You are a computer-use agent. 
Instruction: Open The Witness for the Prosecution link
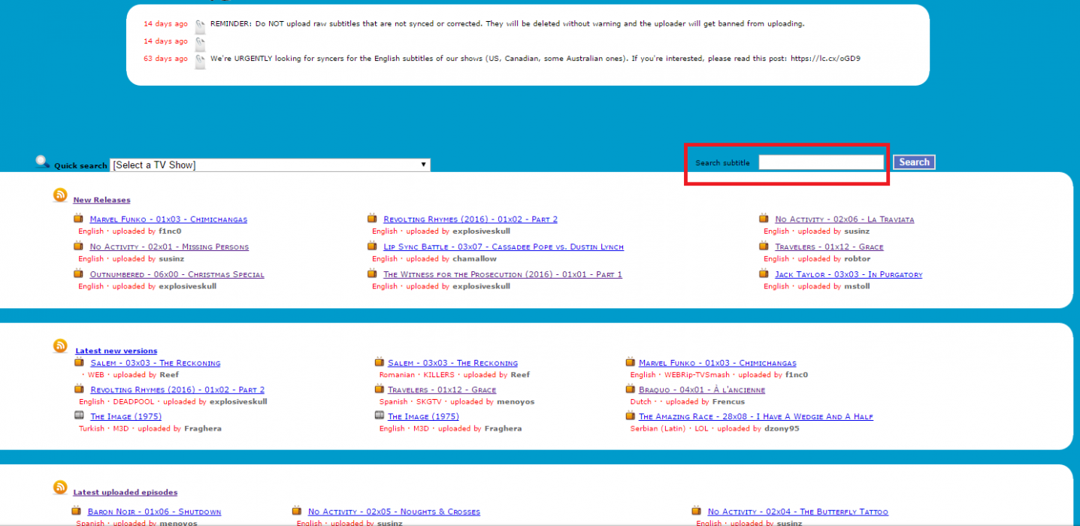pos(502,275)
